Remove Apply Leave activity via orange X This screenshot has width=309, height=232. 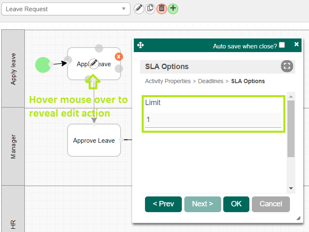click(x=118, y=57)
